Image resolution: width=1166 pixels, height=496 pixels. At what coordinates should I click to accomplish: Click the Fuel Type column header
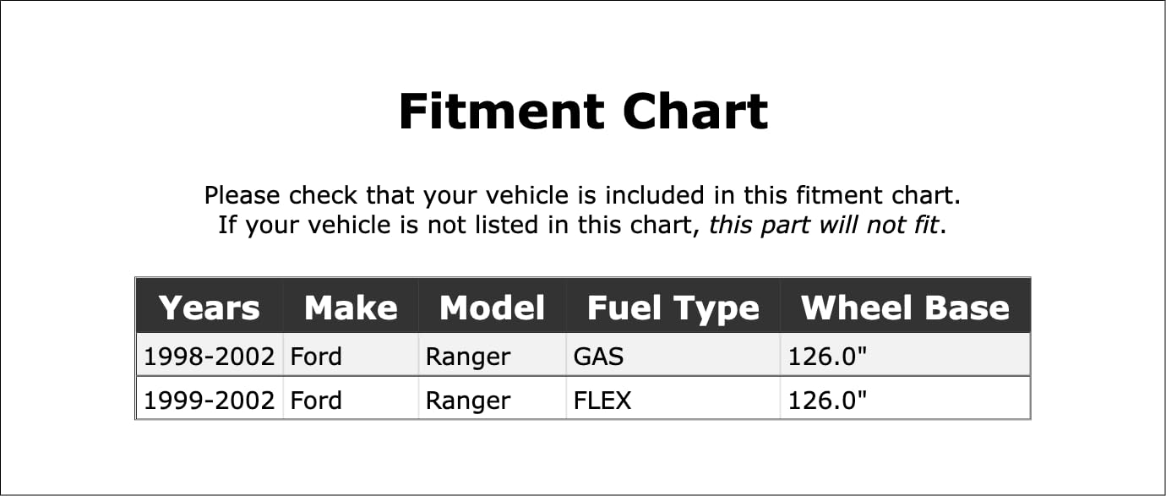tap(673, 308)
